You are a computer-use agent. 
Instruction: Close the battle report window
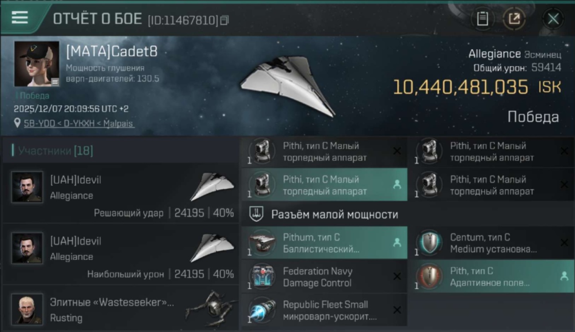pos(553,19)
